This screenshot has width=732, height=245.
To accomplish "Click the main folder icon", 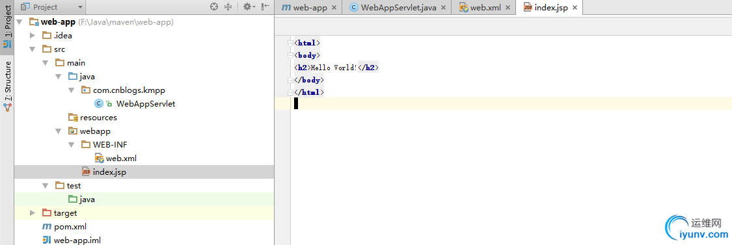I will pos(60,62).
